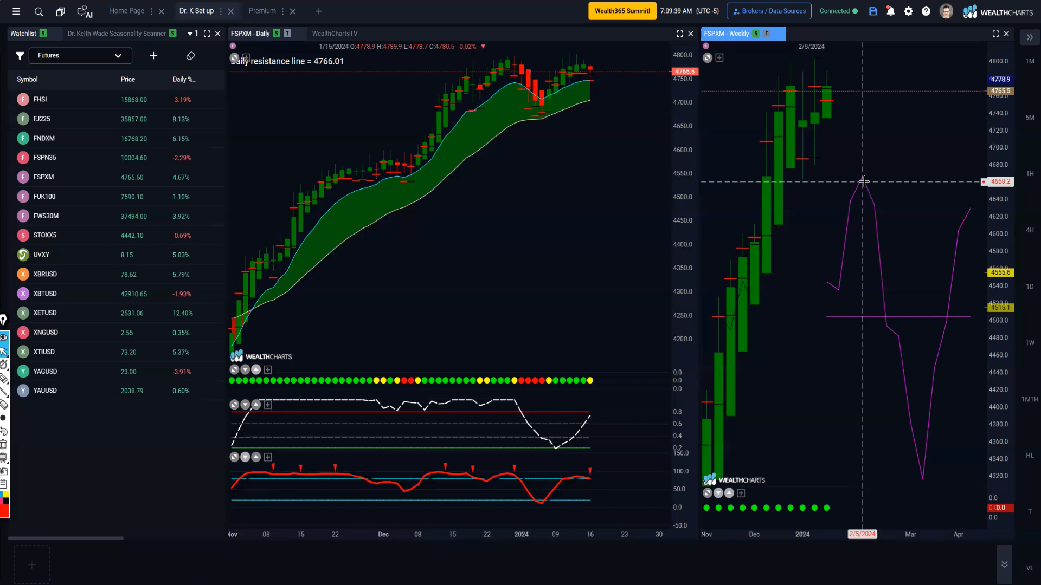Select the Watchlist tab
Viewport: 1041px width, 585px height.
(23, 34)
